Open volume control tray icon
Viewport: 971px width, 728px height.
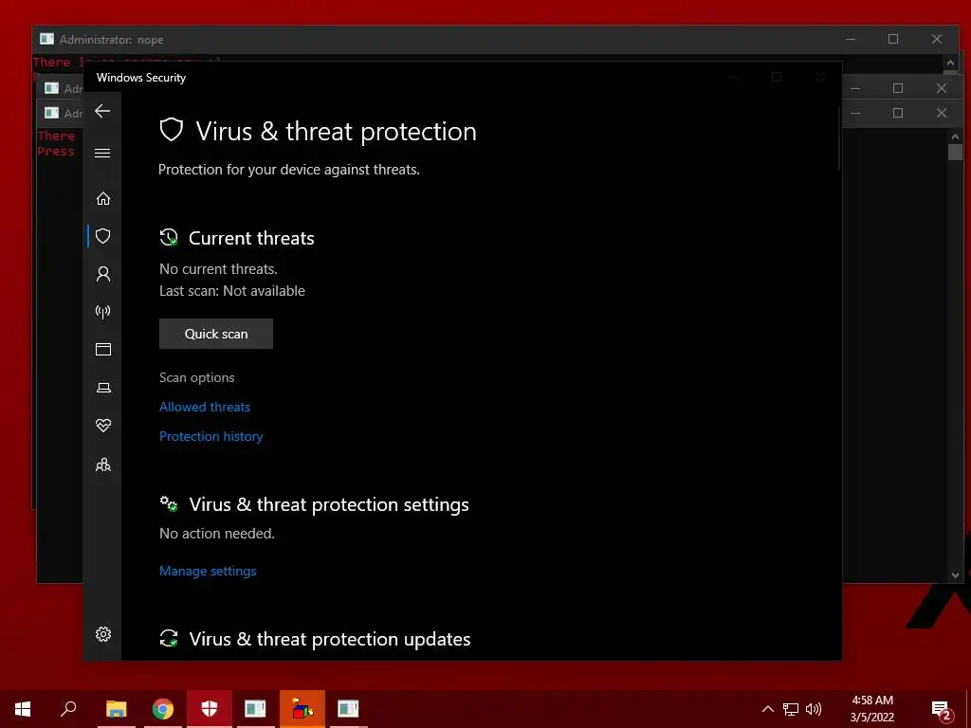pos(814,709)
